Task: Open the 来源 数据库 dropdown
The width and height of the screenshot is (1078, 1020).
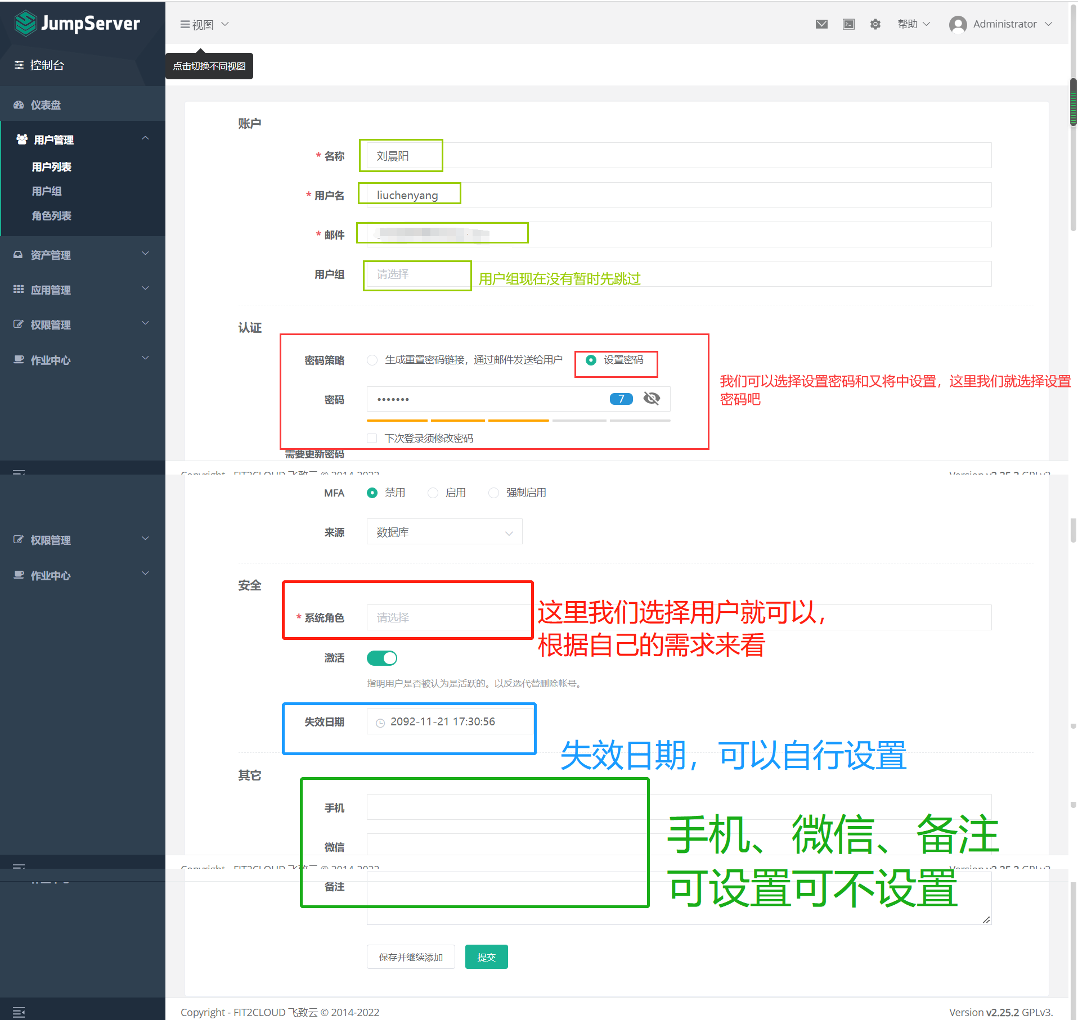Action: point(444,532)
